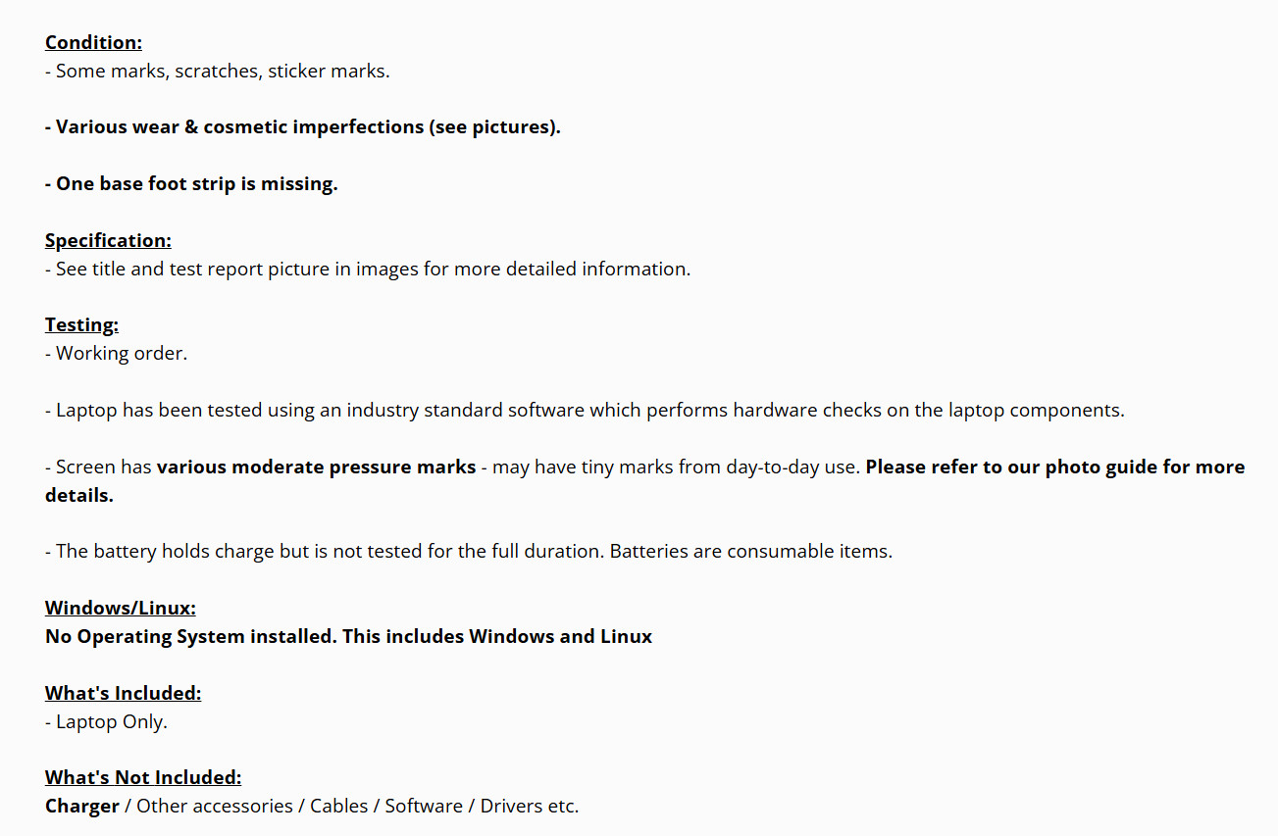Click the bold word Charger
The height and width of the screenshot is (836, 1278).
(82, 806)
